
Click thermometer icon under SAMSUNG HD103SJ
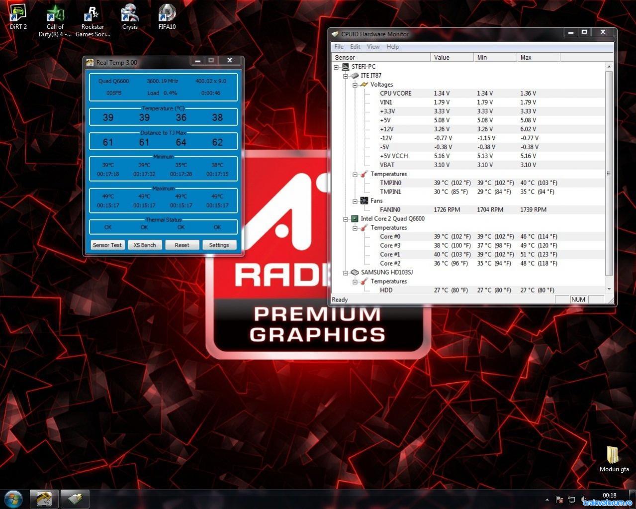point(364,282)
